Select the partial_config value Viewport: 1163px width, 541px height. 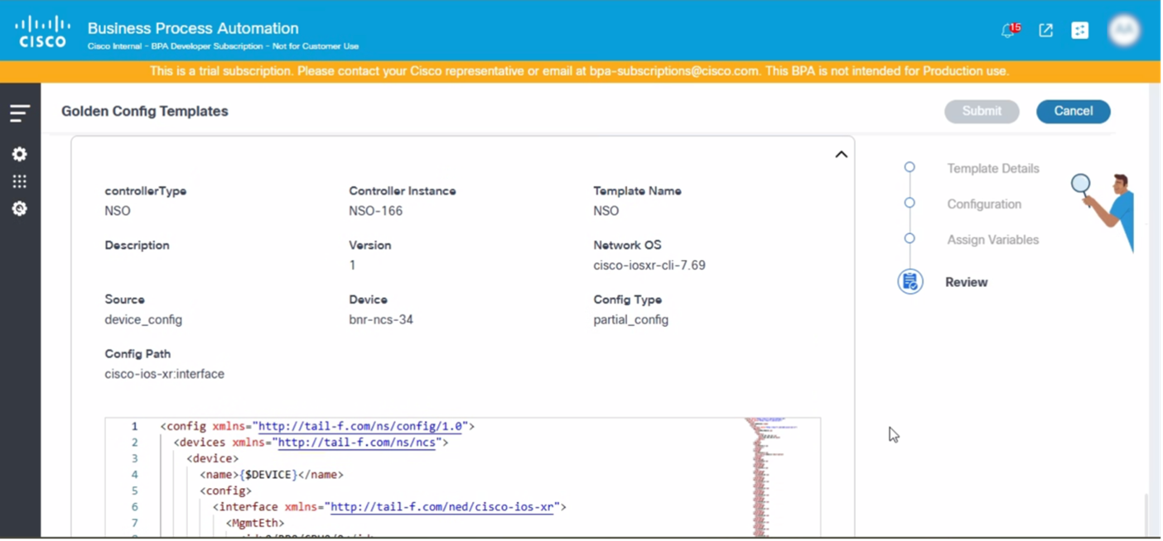coord(631,320)
